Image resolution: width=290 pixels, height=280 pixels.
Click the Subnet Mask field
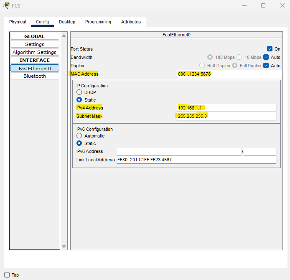point(226,116)
